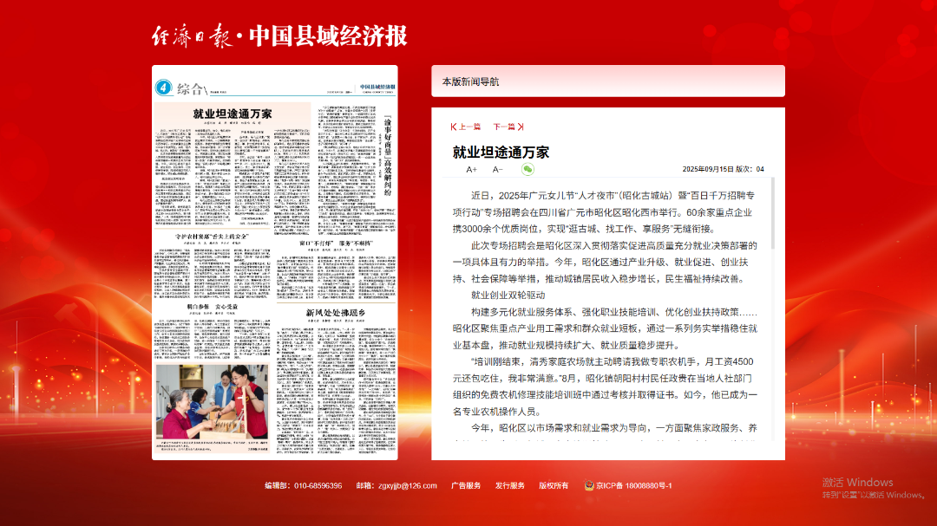
Task: Go to next article 下一篇
Action: [508, 127]
